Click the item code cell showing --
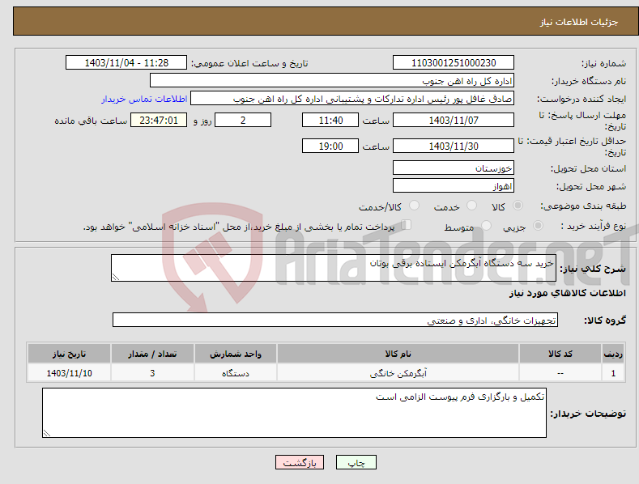 560,373
